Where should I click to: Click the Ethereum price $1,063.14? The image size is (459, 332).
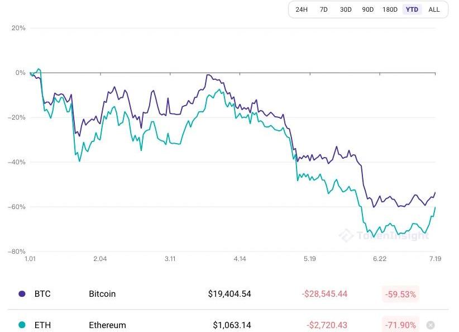232,325
